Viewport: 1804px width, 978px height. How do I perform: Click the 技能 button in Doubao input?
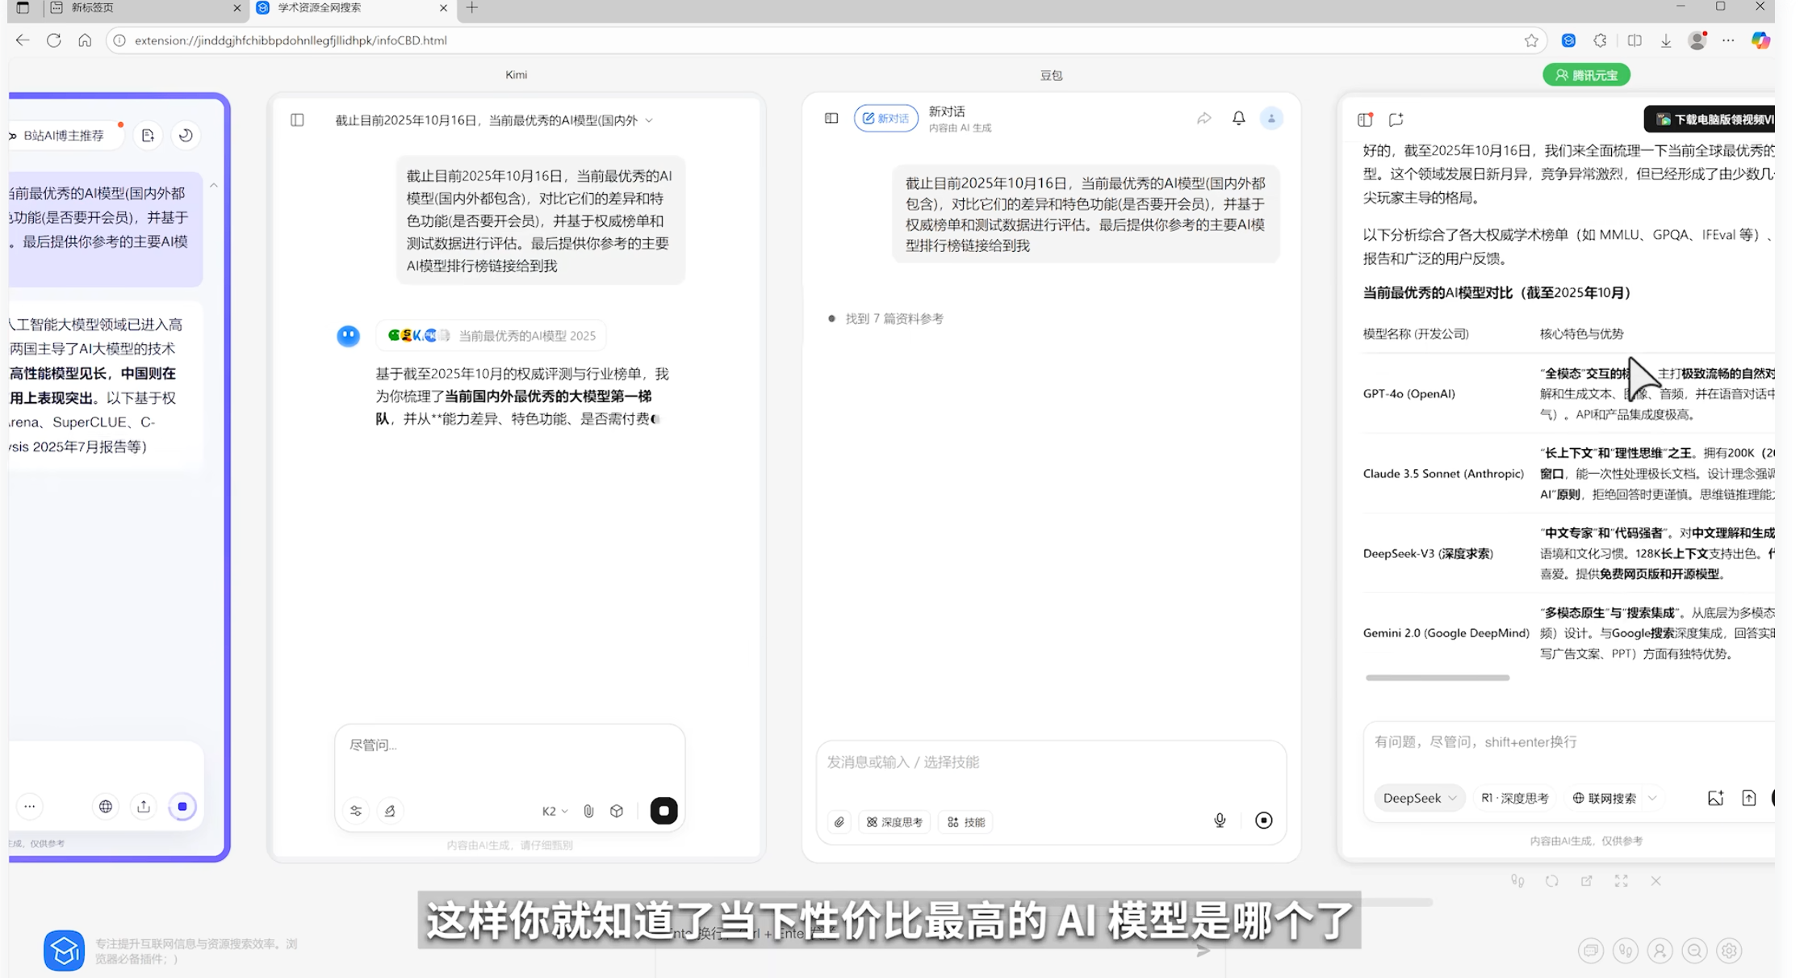click(966, 822)
